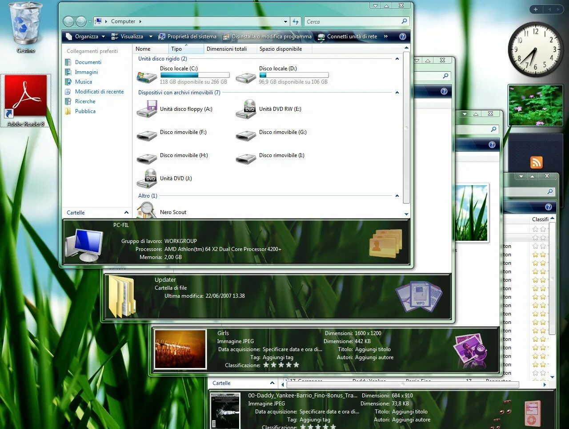This screenshot has width=569, height=429.
Task: Expand the address bar history dropdown
Action: 285,21
